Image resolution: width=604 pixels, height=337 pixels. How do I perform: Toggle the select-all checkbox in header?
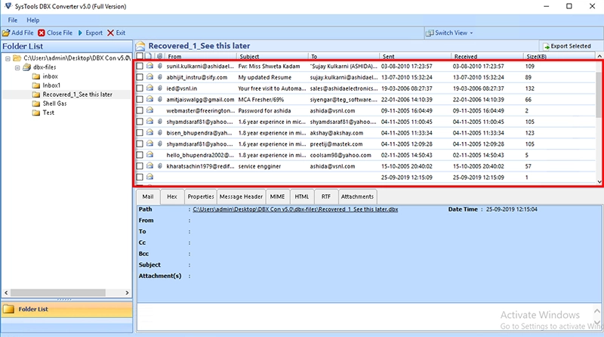coord(140,57)
